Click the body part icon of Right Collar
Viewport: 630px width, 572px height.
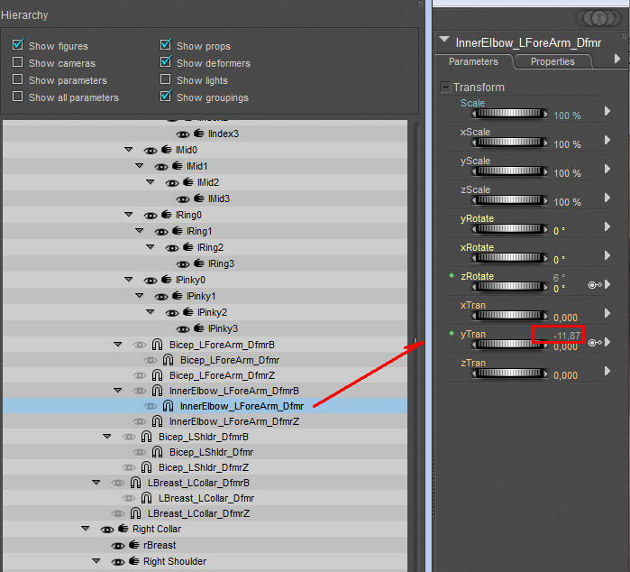tap(123, 529)
